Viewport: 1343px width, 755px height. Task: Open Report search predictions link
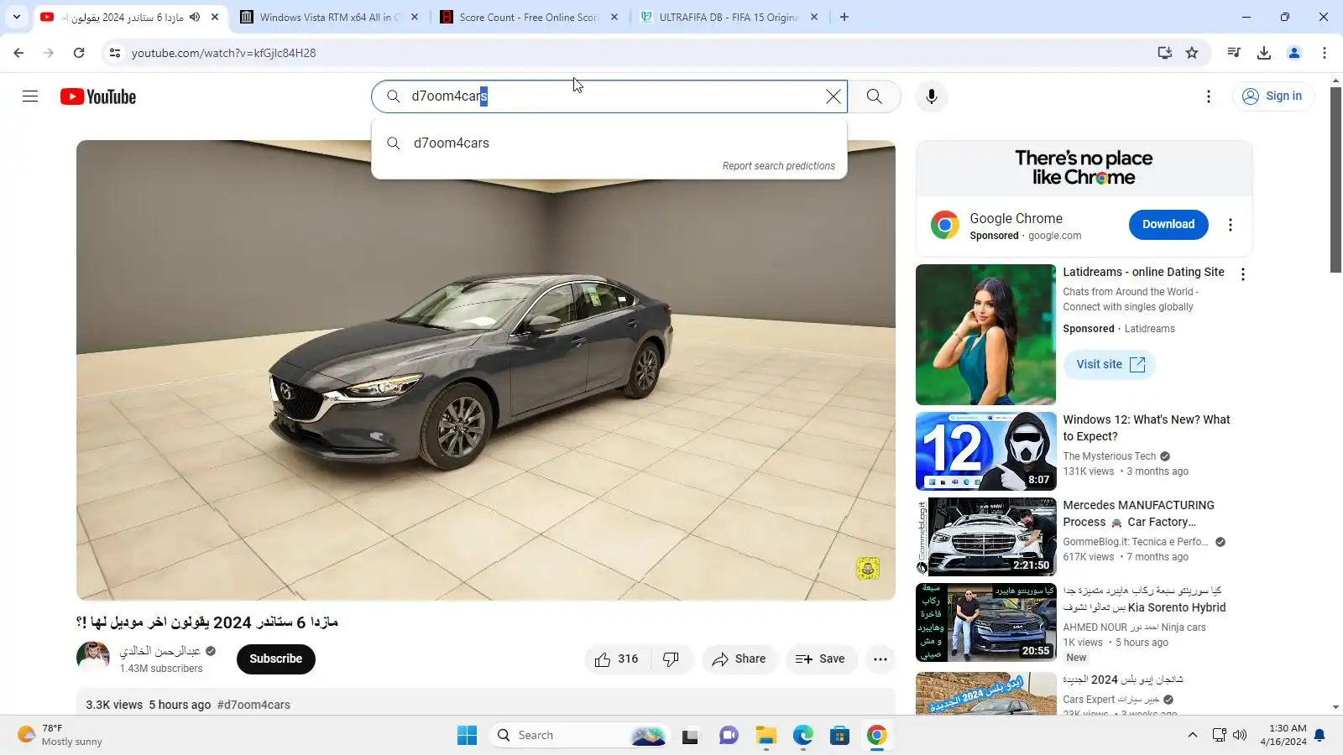point(778,166)
